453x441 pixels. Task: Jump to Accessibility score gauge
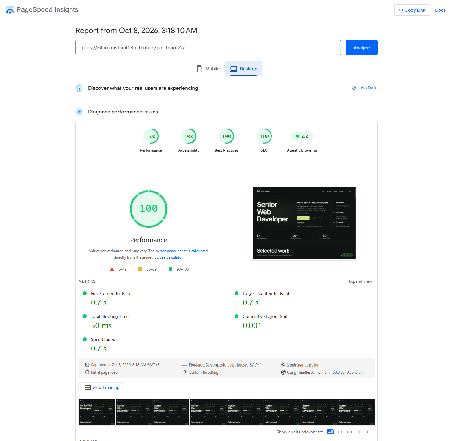(189, 136)
